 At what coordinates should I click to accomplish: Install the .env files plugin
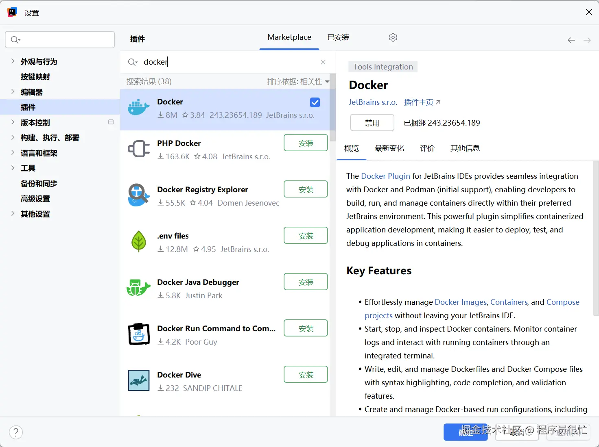(x=306, y=235)
